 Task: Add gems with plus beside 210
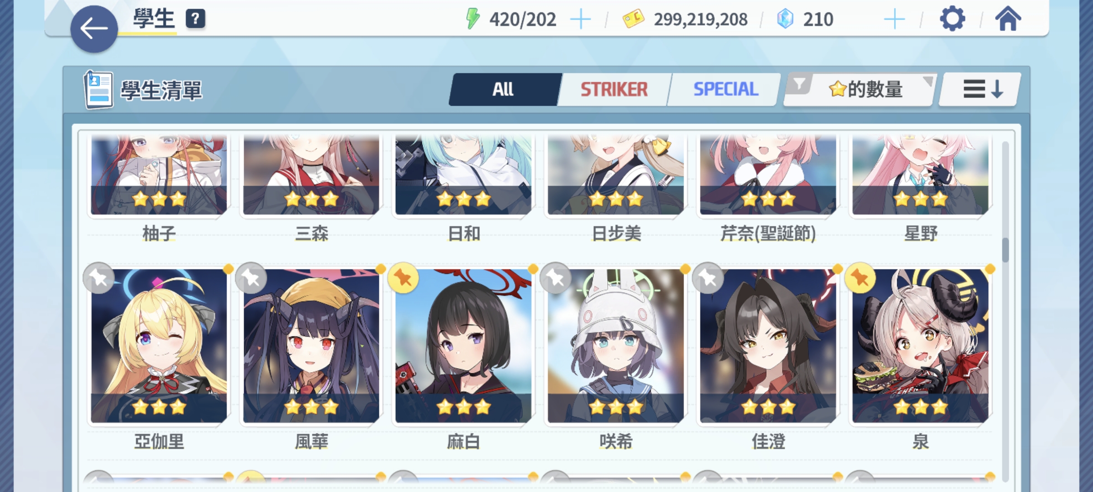point(894,20)
